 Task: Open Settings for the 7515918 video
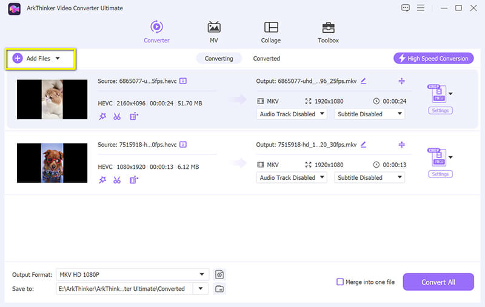point(441,174)
